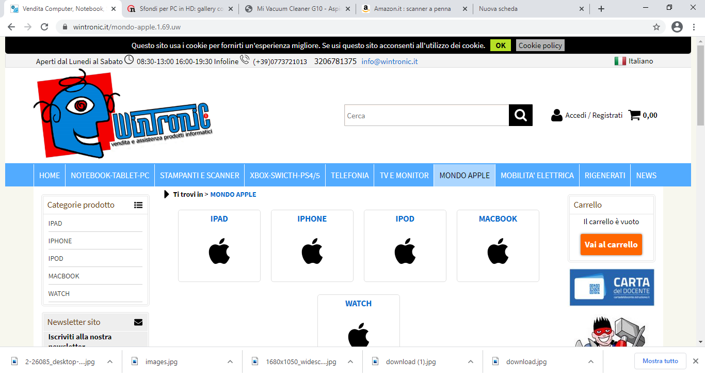Screen dimensions: 705x376
Task: Reload the page with the refresh icon
Action: click(44, 27)
